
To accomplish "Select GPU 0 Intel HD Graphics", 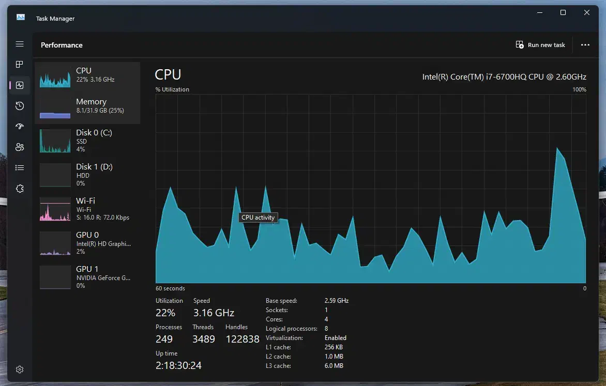I will click(x=87, y=243).
